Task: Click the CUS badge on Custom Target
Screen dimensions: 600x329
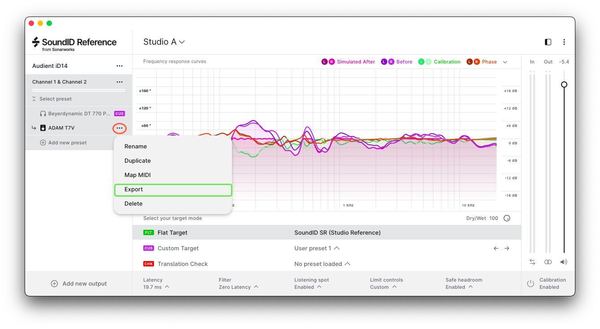Action: pos(149,249)
